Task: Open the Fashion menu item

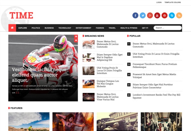Action: coord(100,28)
